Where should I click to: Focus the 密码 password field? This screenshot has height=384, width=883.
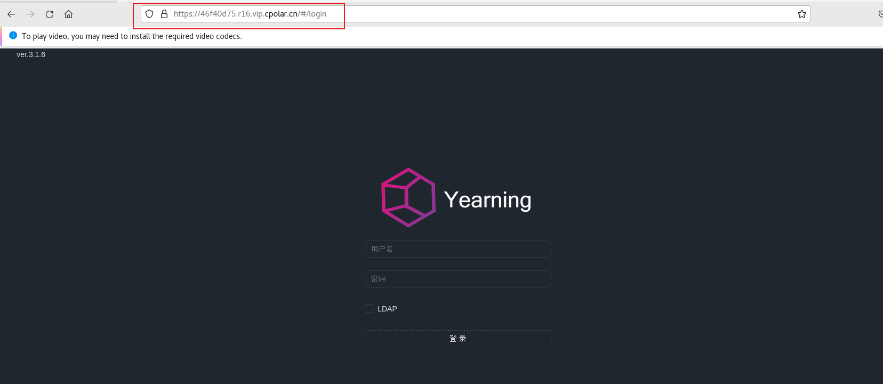[x=458, y=279]
